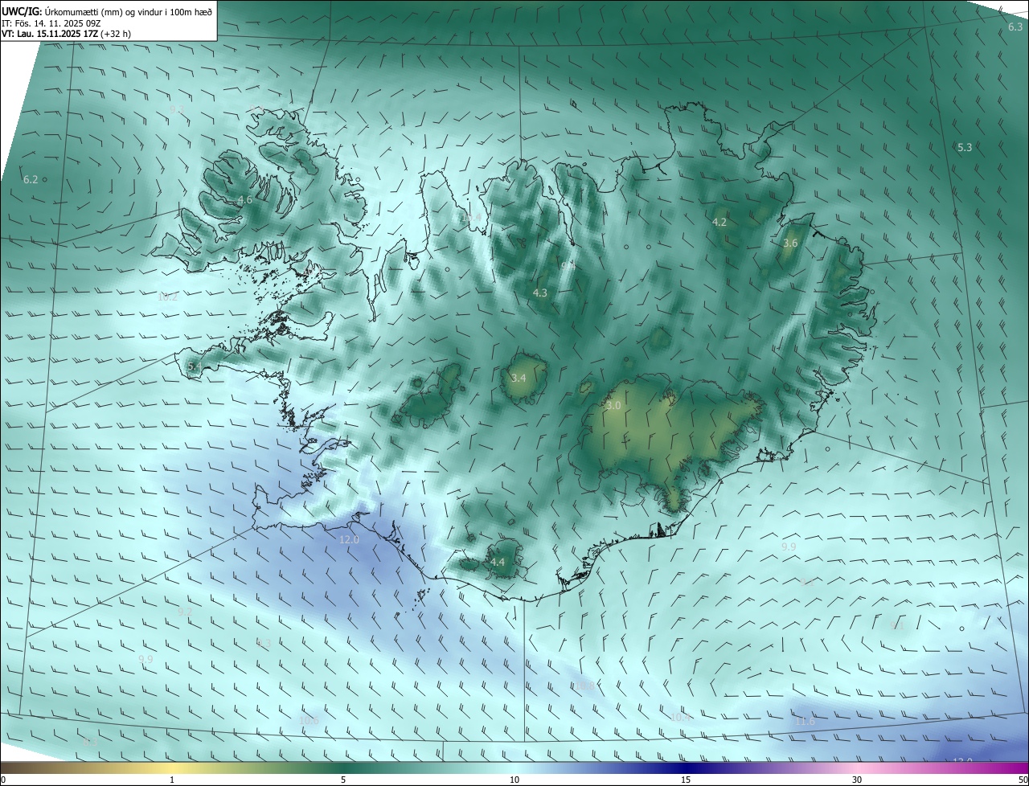Click the 10.8 value south of Iceland
Viewport: 1029px width, 786px height.
tap(584, 686)
